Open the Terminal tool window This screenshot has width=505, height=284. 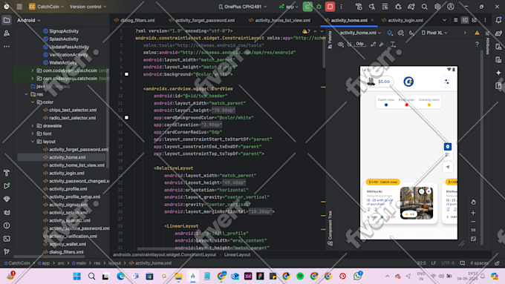click(x=7, y=239)
